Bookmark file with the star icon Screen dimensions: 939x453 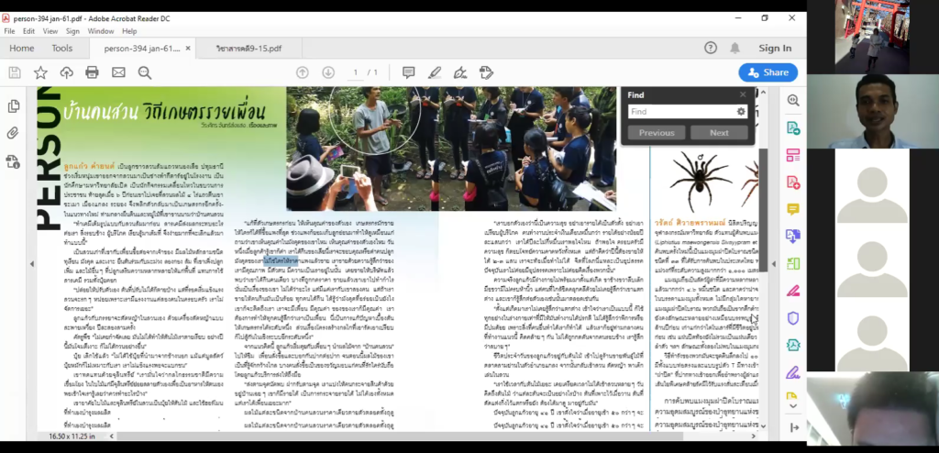point(40,72)
